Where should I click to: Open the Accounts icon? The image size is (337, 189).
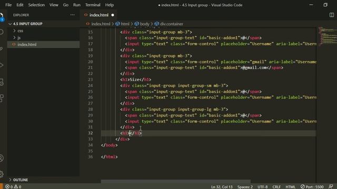(x=2, y=158)
